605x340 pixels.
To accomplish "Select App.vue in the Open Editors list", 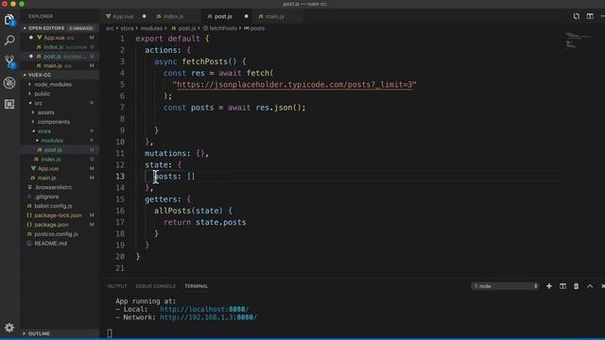I will point(54,38).
